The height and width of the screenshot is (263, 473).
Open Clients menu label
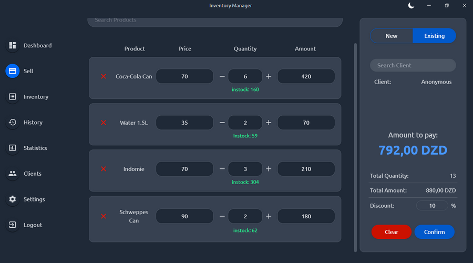coord(33,174)
